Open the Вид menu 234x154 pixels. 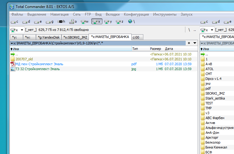98,14
